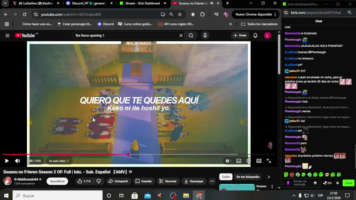The width and height of the screenshot is (356, 200).
Task: Switch to Stream - Kick Dashboard tab
Action: point(142,3)
